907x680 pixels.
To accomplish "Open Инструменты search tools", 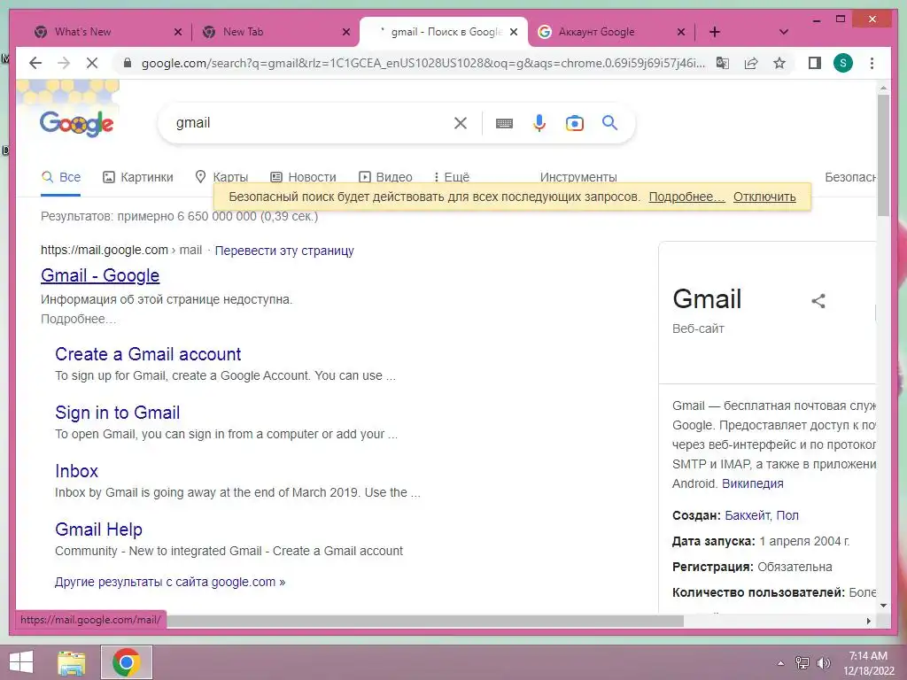I will pyautogui.click(x=578, y=177).
